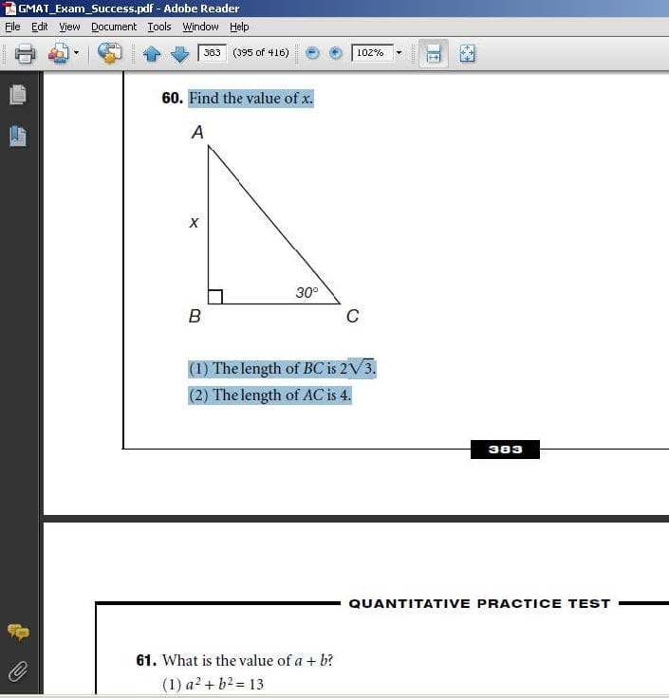Click statement '(2) The length of AC is 4.'
The width and height of the screenshot is (669, 698).
click(x=269, y=395)
